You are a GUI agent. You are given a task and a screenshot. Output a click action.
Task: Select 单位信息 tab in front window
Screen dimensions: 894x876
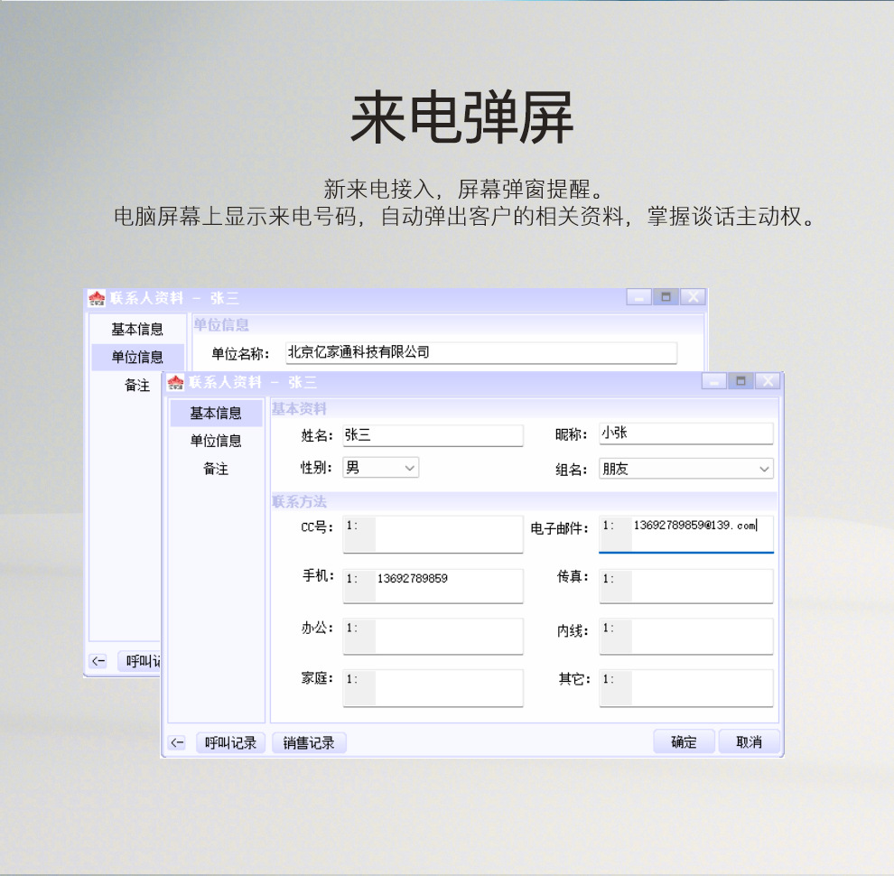(x=216, y=441)
